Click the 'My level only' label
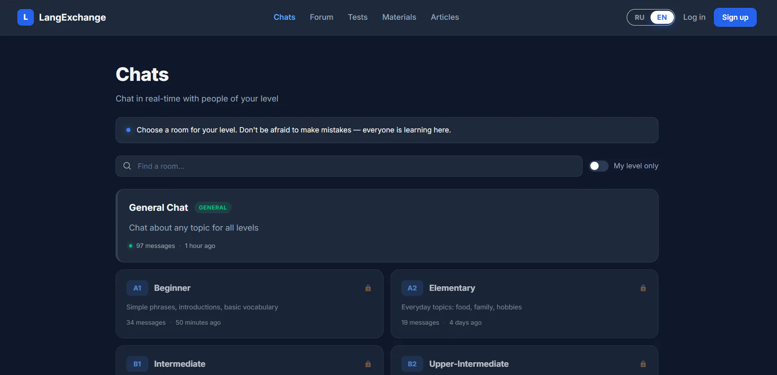The width and height of the screenshot is (777, 375). (x=636, y=166)
